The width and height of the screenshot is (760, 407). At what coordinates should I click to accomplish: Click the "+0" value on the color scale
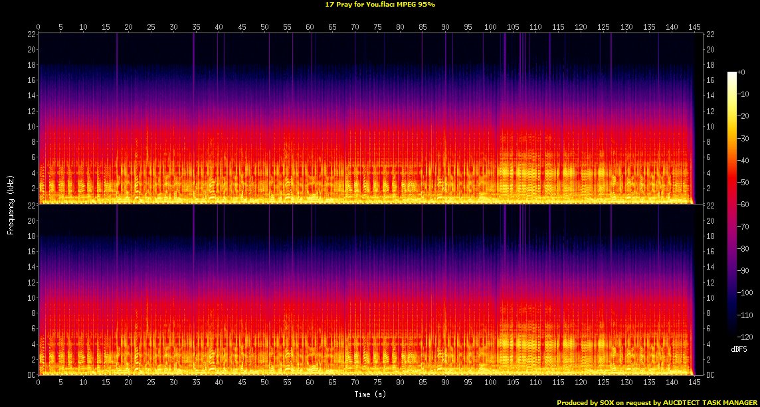pos(741,72)
